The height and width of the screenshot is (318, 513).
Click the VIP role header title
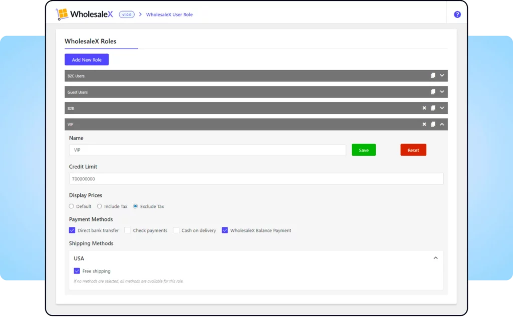coord(70,124)
